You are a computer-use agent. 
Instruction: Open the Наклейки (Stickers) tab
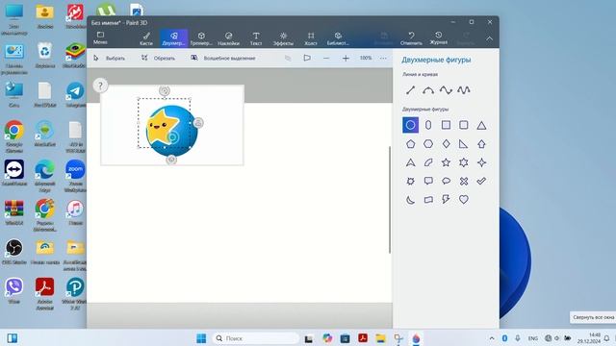(229, 38)
